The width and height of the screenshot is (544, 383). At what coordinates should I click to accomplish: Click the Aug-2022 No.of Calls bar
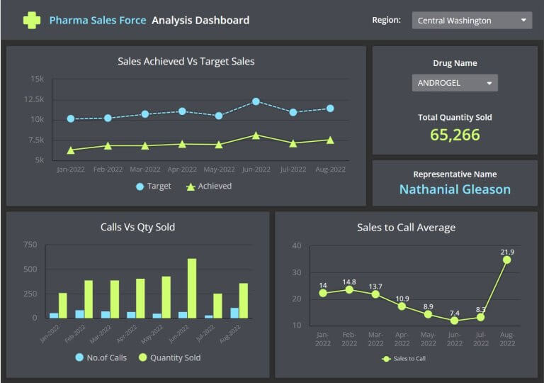click(x=234, y=313)
